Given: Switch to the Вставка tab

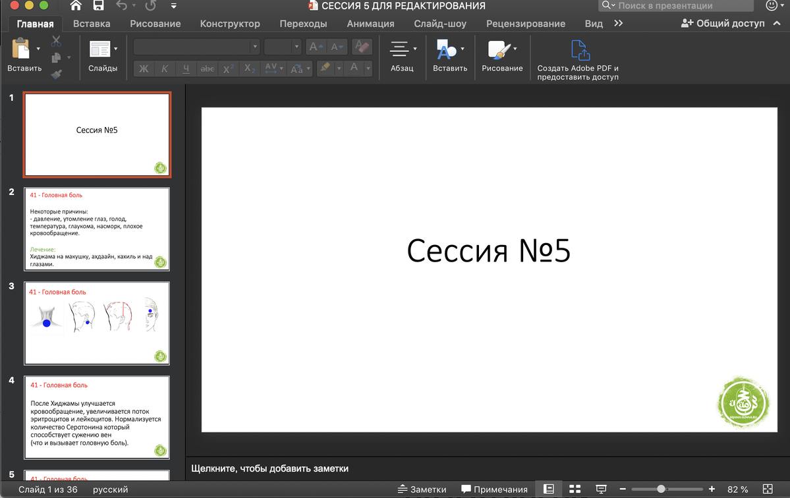Looking at the screenshot, I should click(x=92, y=24).
